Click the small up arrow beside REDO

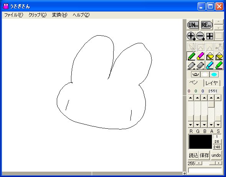pos(218,22)
